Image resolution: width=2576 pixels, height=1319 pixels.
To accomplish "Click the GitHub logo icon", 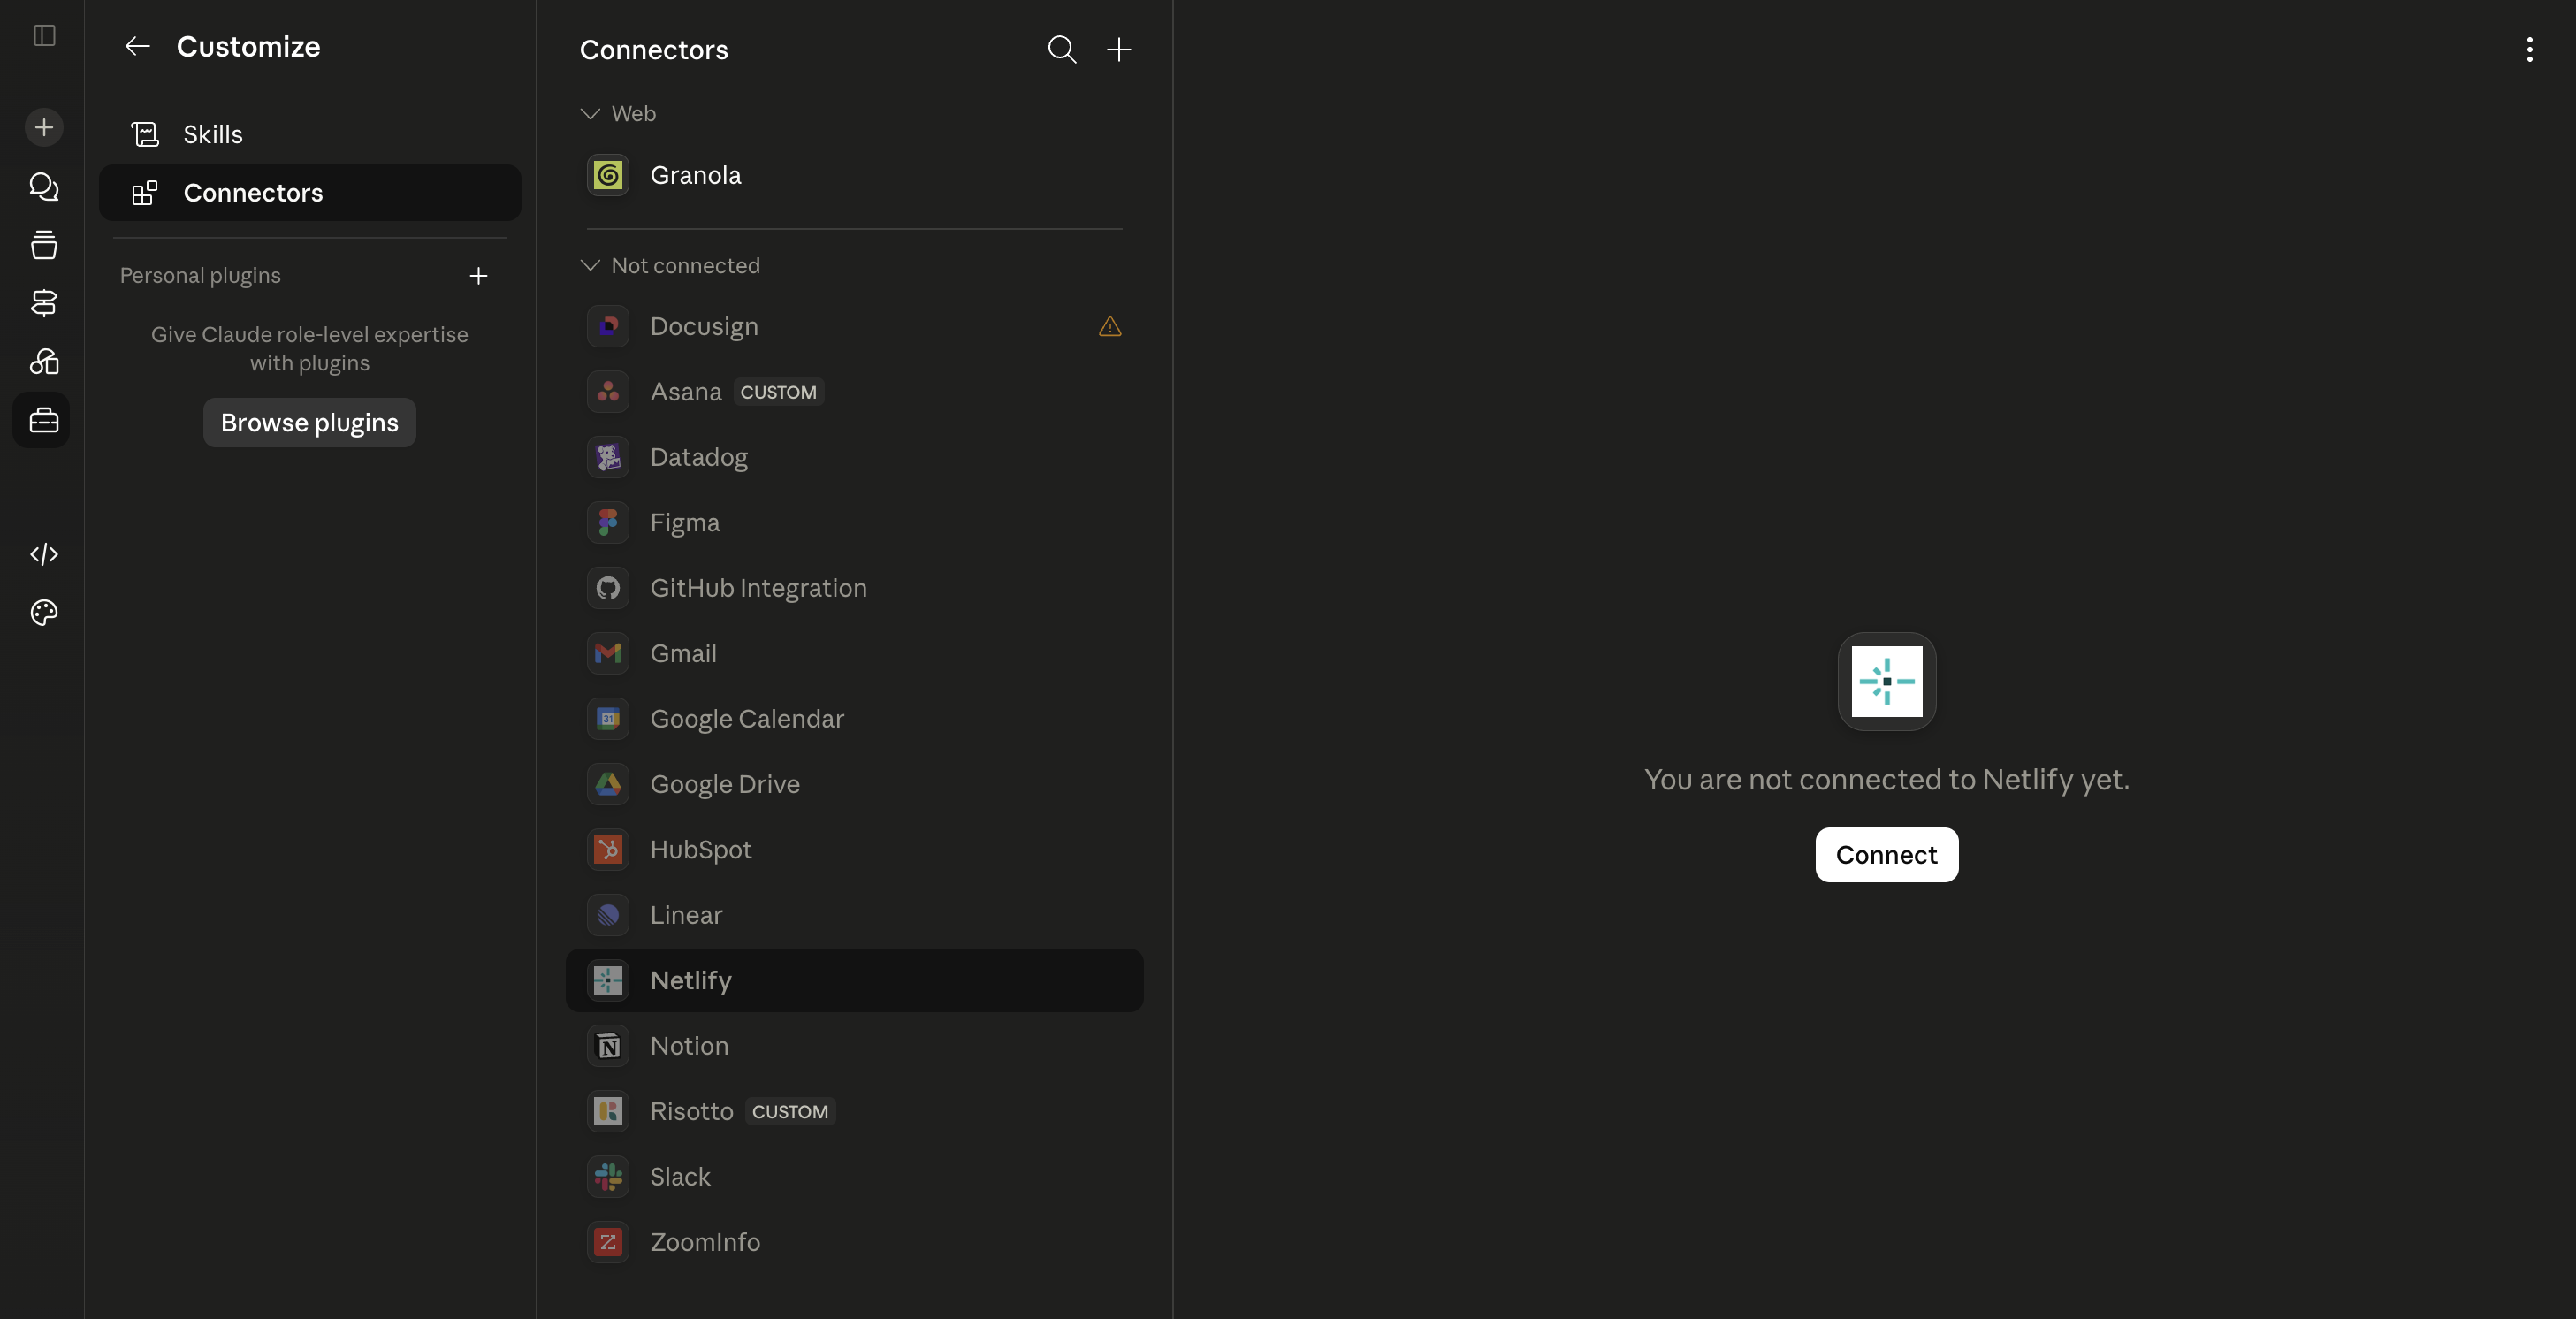I will pos(608,588).
